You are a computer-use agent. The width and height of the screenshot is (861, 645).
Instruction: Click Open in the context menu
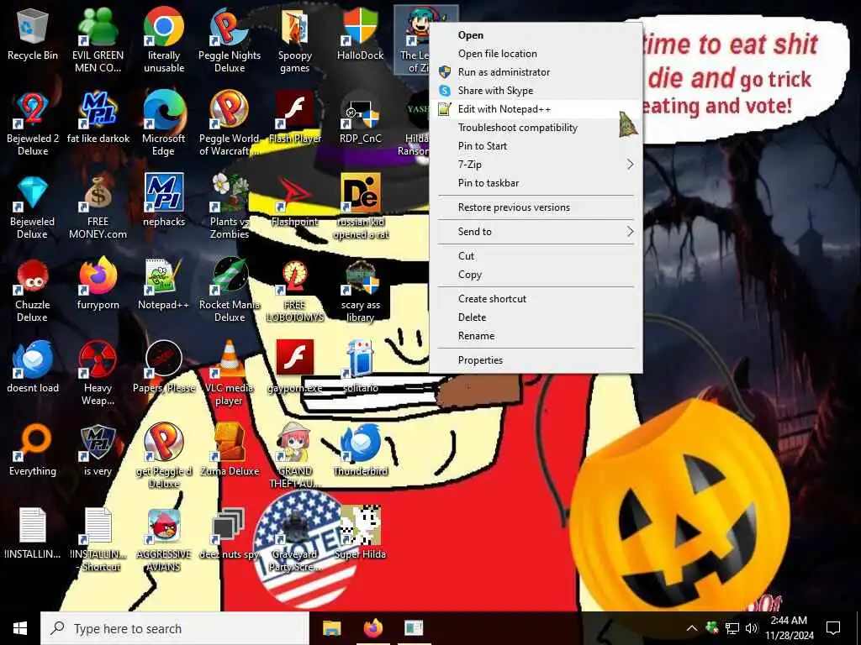coord(536,35)
